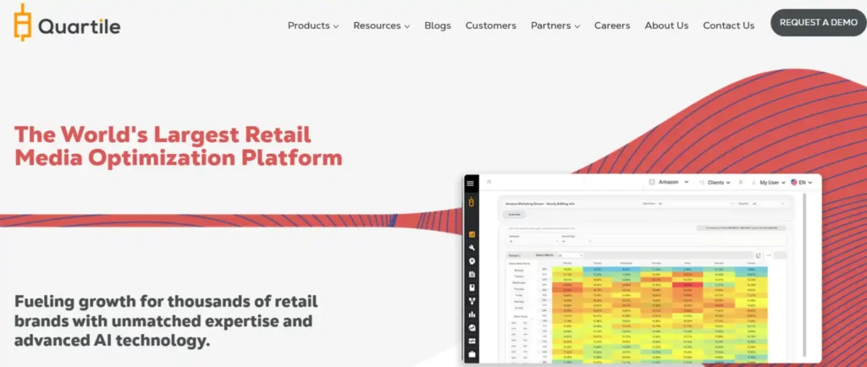Open the briefcase icon in sidebar
Screen dimensions: 867x367
[471, 353]
